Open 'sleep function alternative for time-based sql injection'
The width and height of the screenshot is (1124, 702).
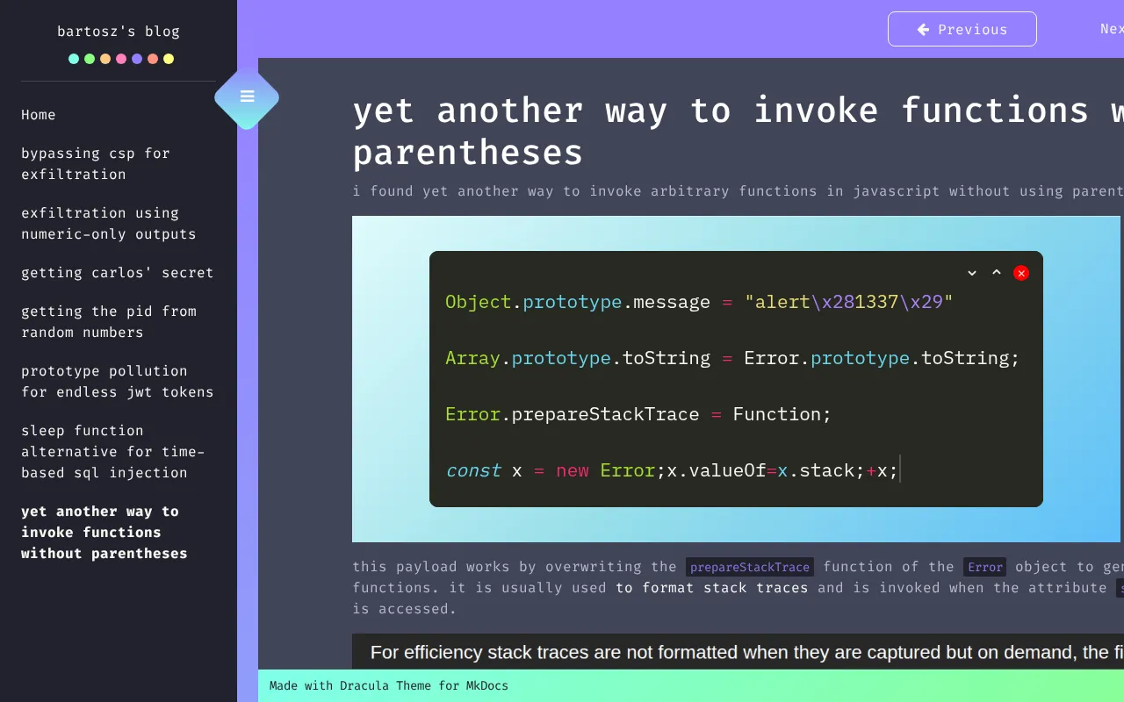[113, 452]
